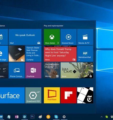
Task: Launch the Flipboard tile
Action: [69, 95]
